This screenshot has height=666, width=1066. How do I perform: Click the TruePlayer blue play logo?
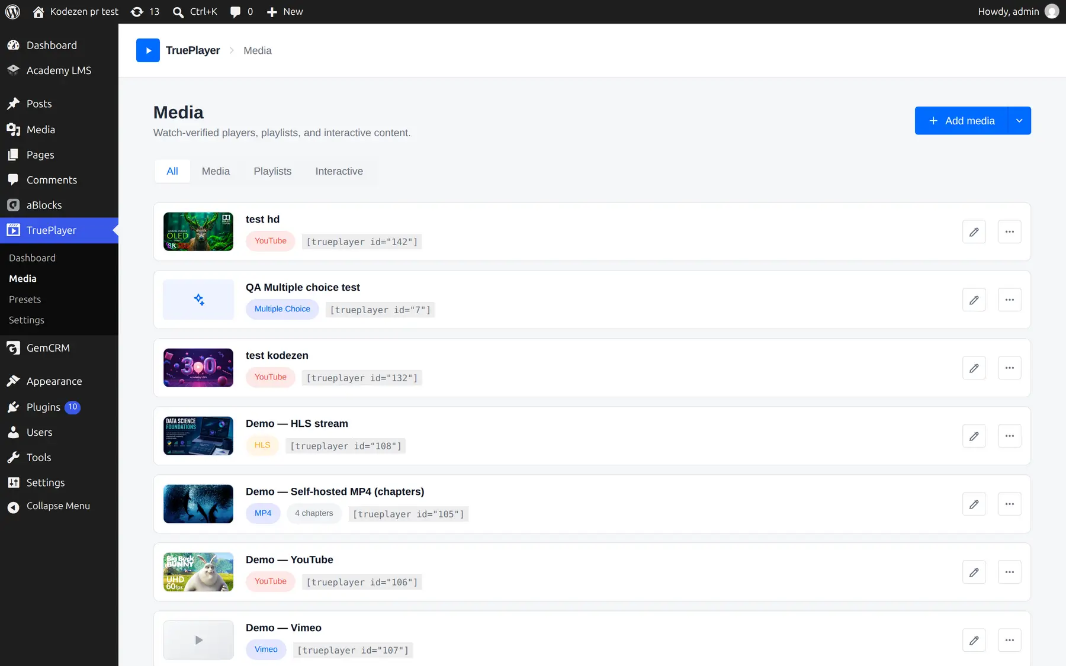tap(148, 50)
